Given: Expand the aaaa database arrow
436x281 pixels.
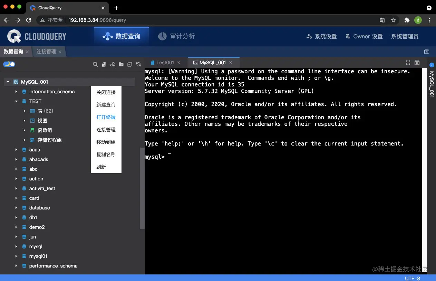Looking at the screenshot, I should (16, 150).
